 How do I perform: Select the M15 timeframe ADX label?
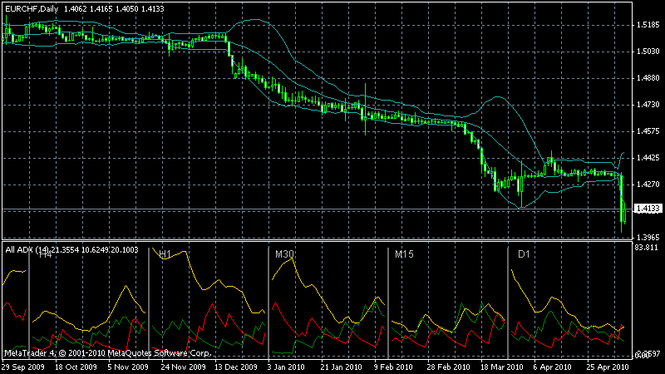click(x=404, y=254)
